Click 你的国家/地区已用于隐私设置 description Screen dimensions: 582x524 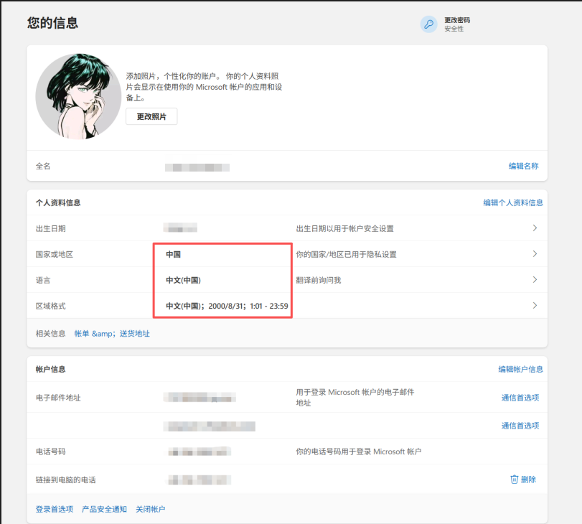tap(346, 254)
